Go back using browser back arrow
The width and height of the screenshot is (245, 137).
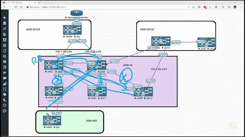(x=4, y=7)
